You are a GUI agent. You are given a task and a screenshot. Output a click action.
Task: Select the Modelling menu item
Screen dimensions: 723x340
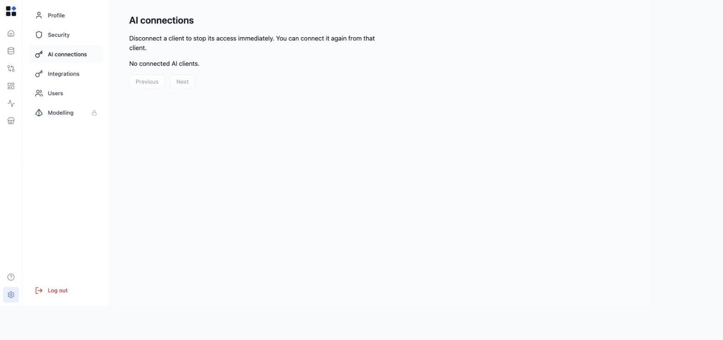[x=66, y=113]
